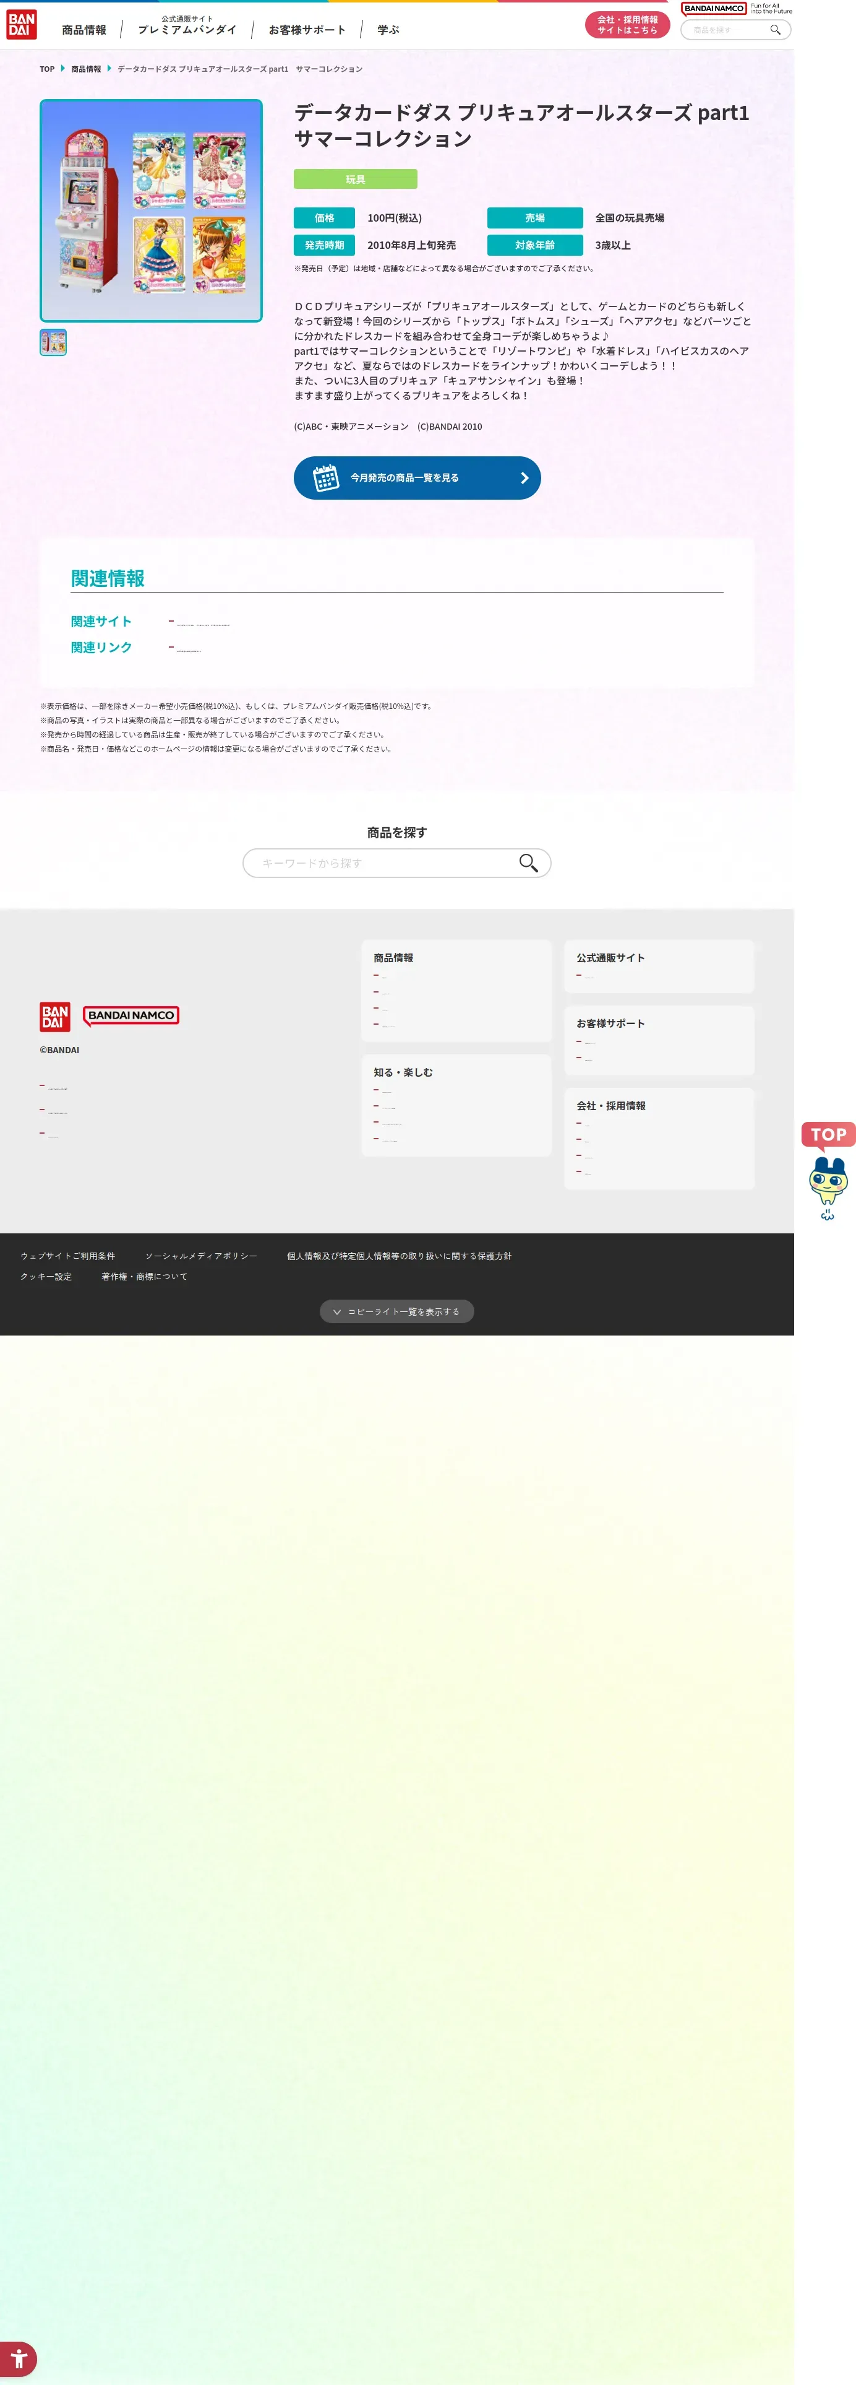Screen dimensions: 856x2385
Task: Click footer 会社・採用情報 heading
Action: pos(610,1106)
